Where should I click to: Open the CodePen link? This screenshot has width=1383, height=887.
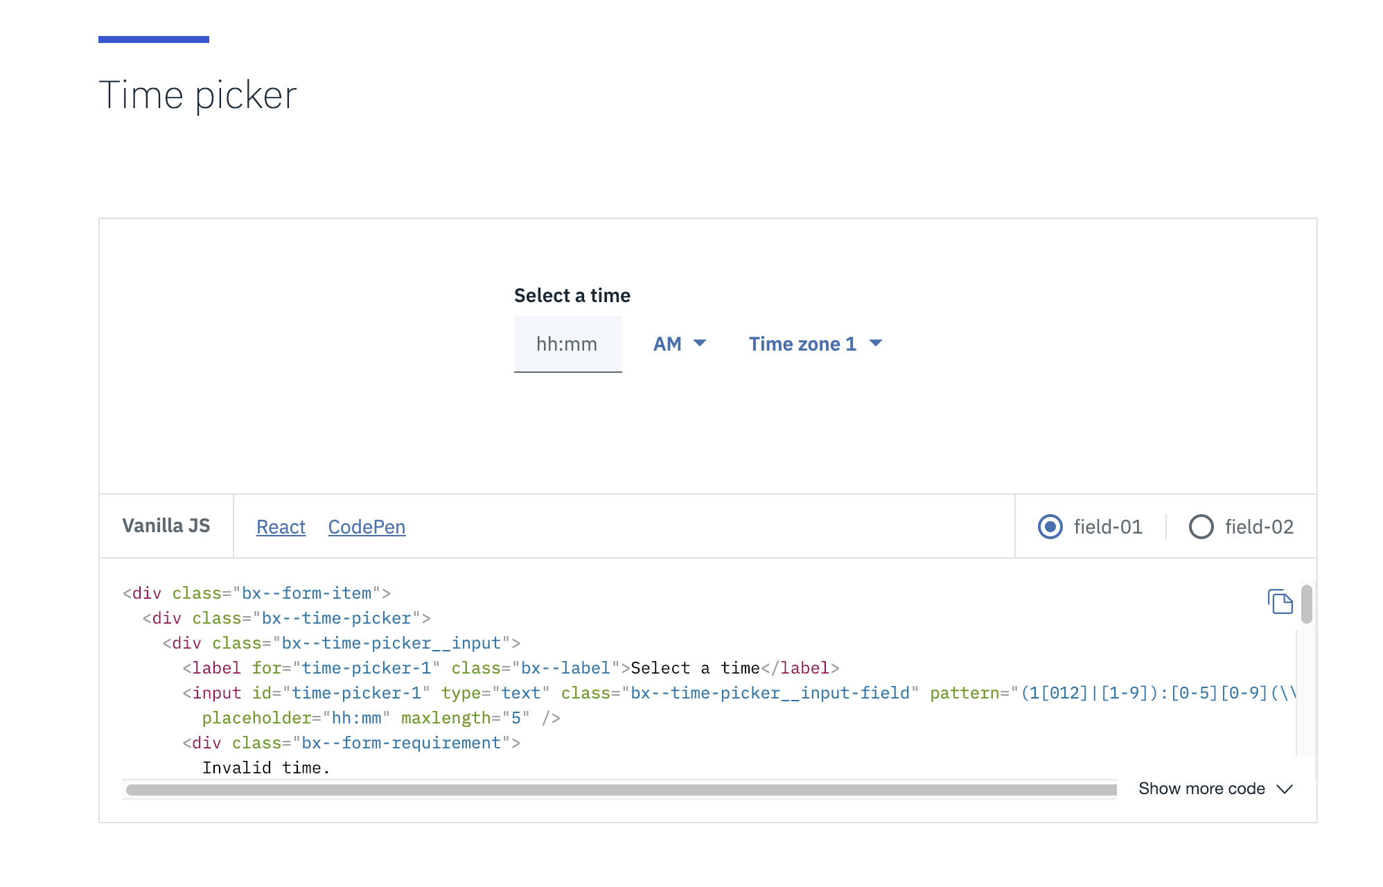point(366,527)
